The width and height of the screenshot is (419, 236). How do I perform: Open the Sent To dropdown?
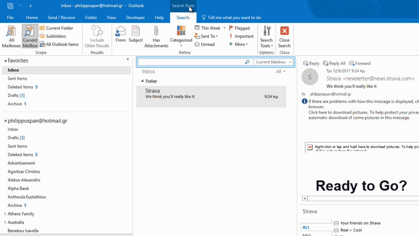pyautogui.click(x=206, y=36)
